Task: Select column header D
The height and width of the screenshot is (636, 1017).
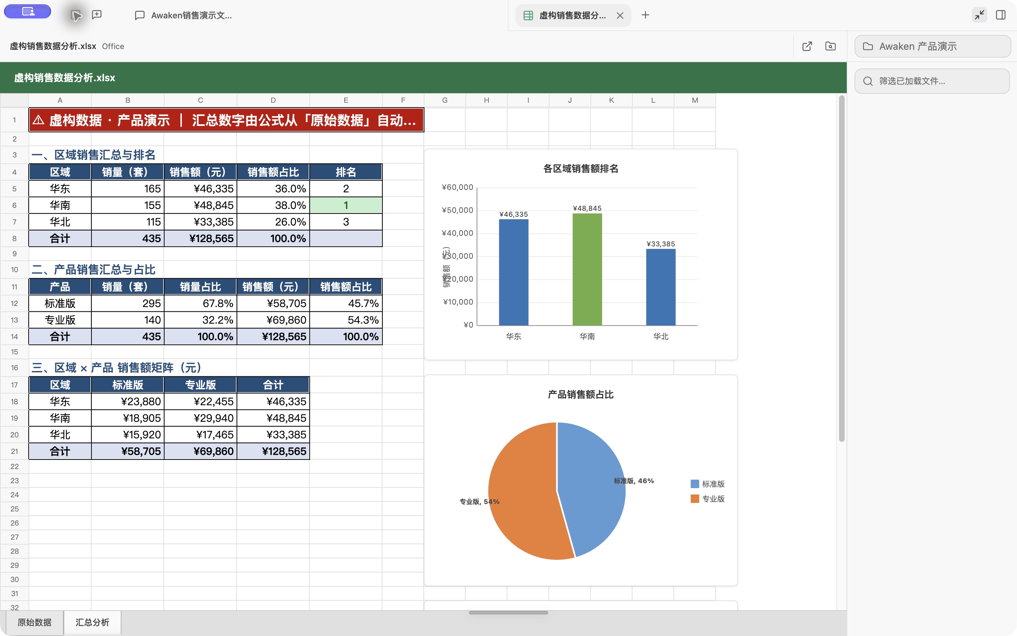Action: tap(273, 100)
